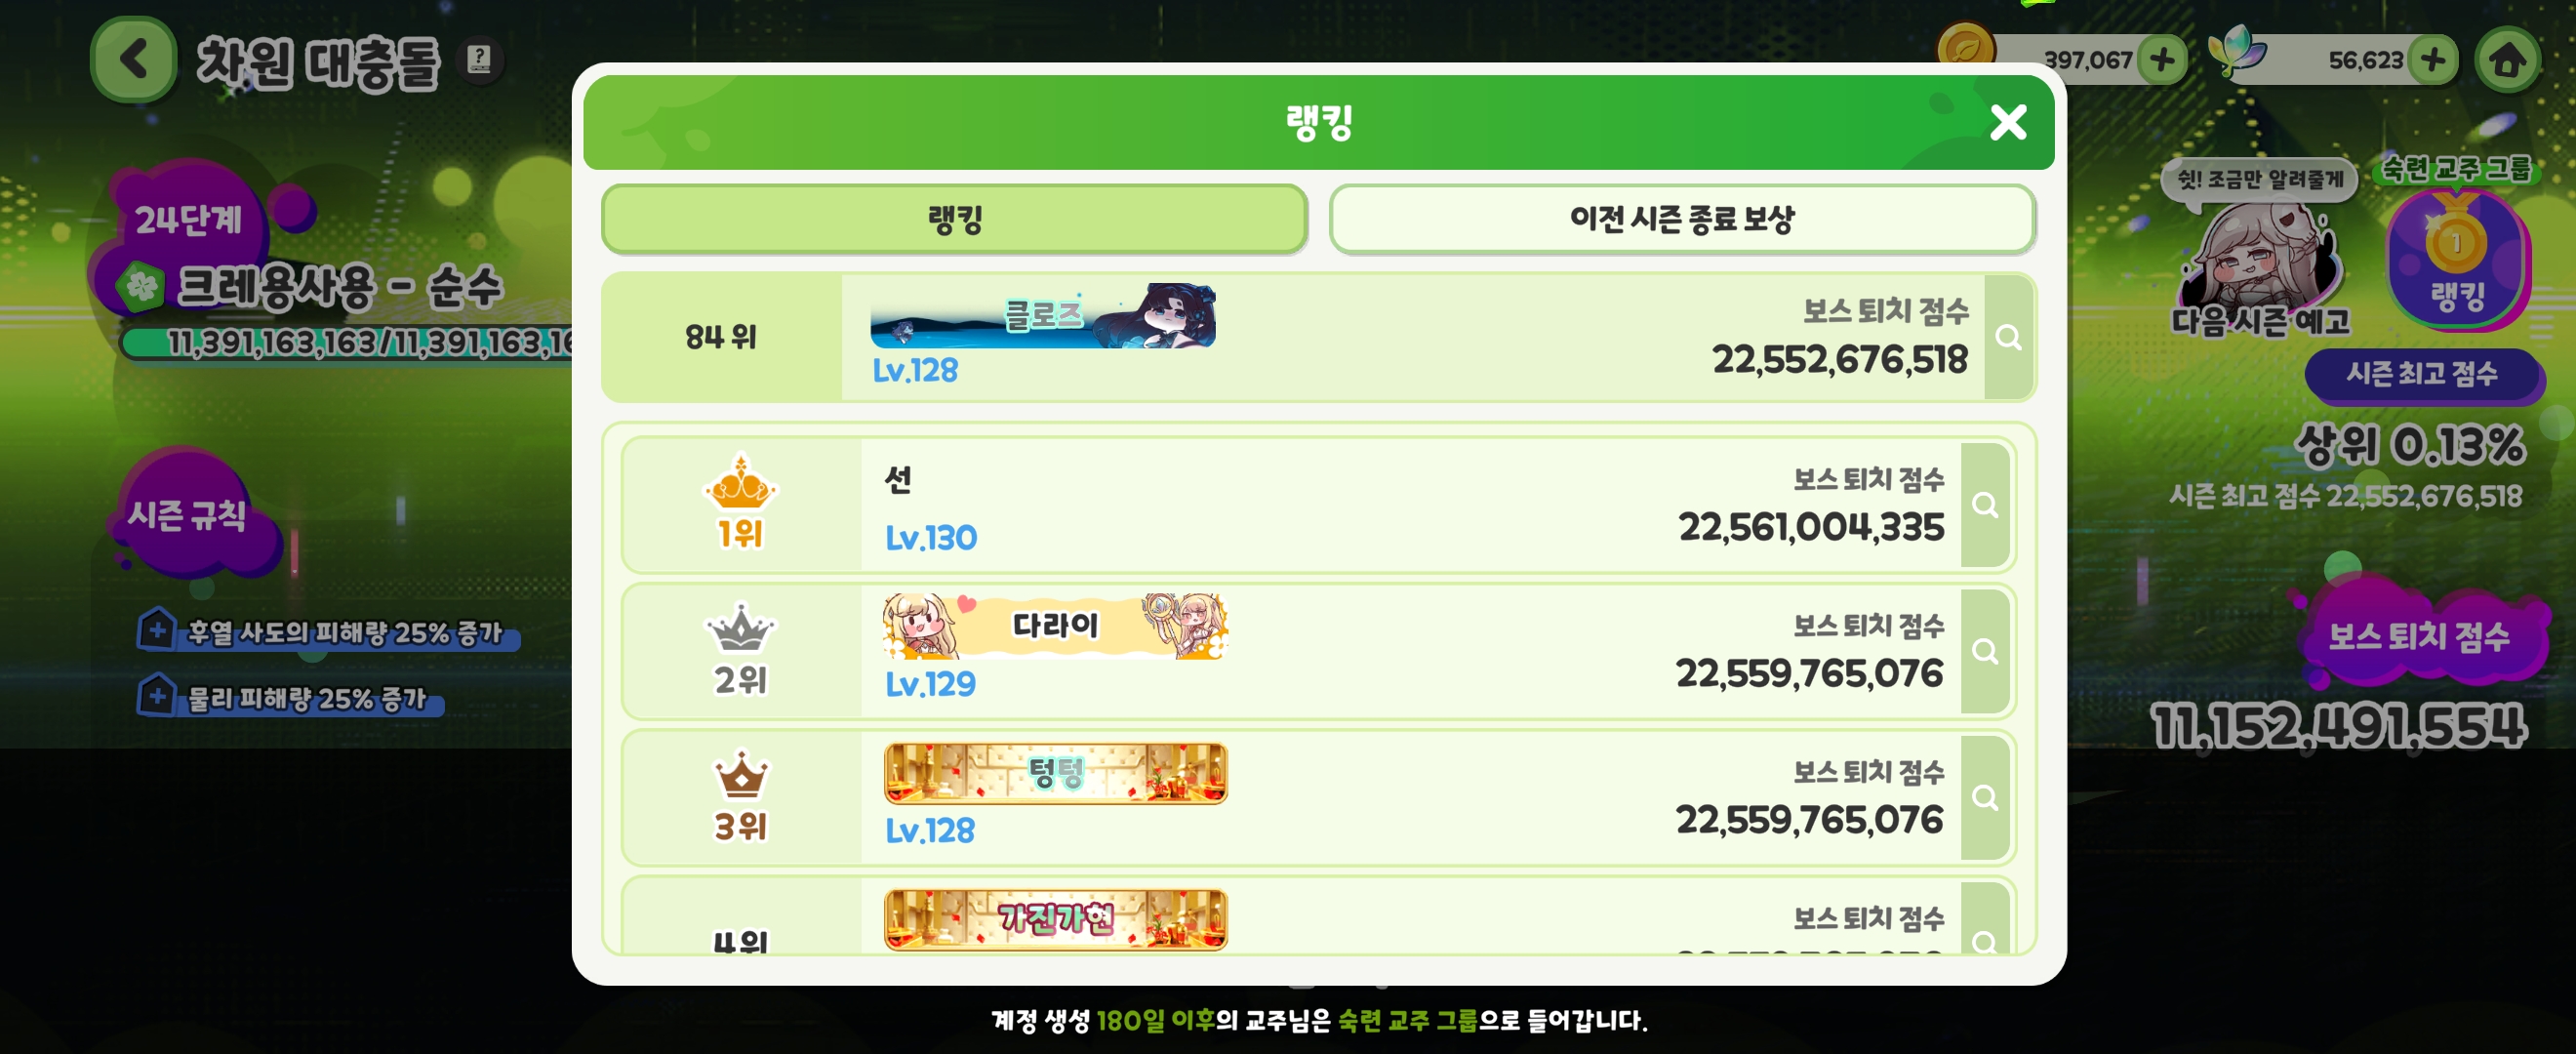The image size is (2576, 1054).
Task: Select the 클로즈 profile banner
Action: click(1043, 315)
